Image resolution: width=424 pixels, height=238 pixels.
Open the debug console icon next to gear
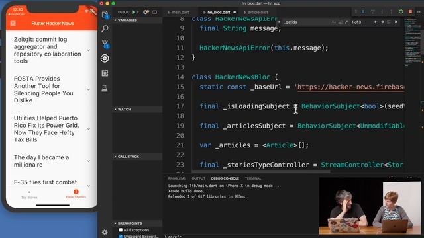(154, 12)
